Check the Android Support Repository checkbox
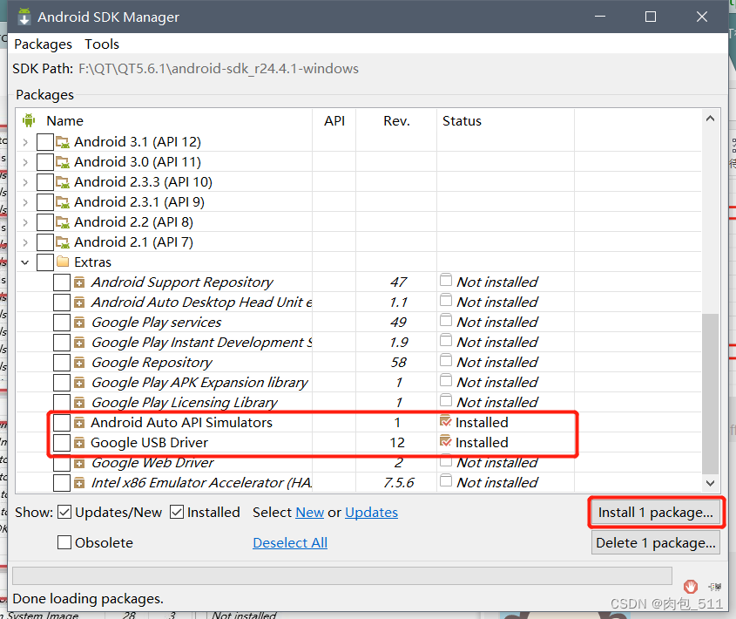Screen dimensions: 736x619 tap(62, 282)
